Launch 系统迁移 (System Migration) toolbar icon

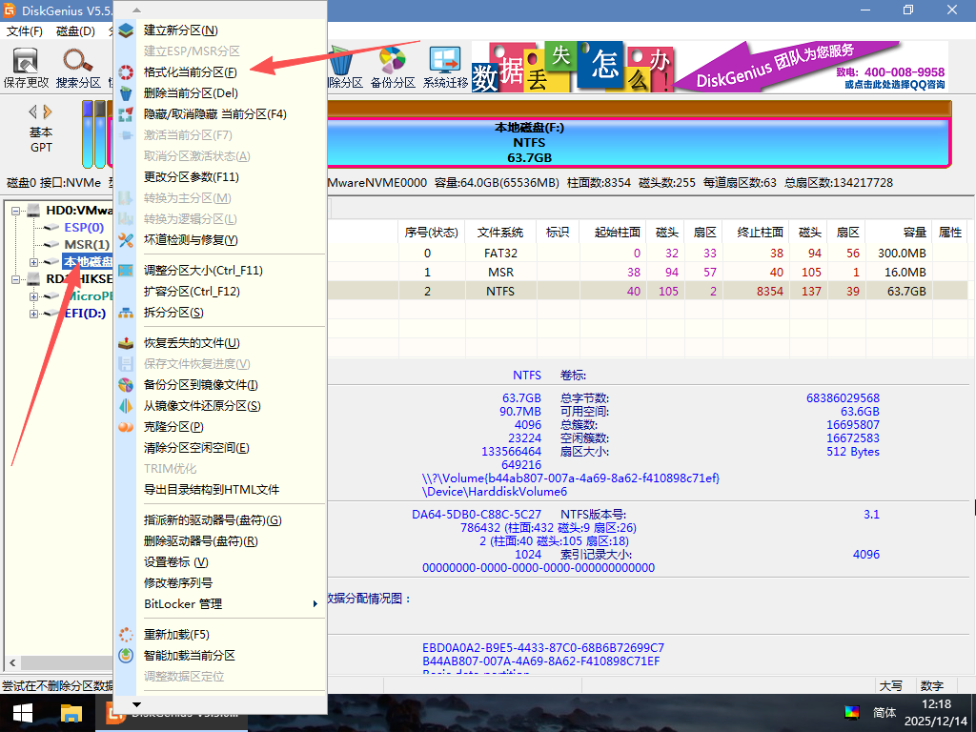pyautogui.click(x=445, y=68)
